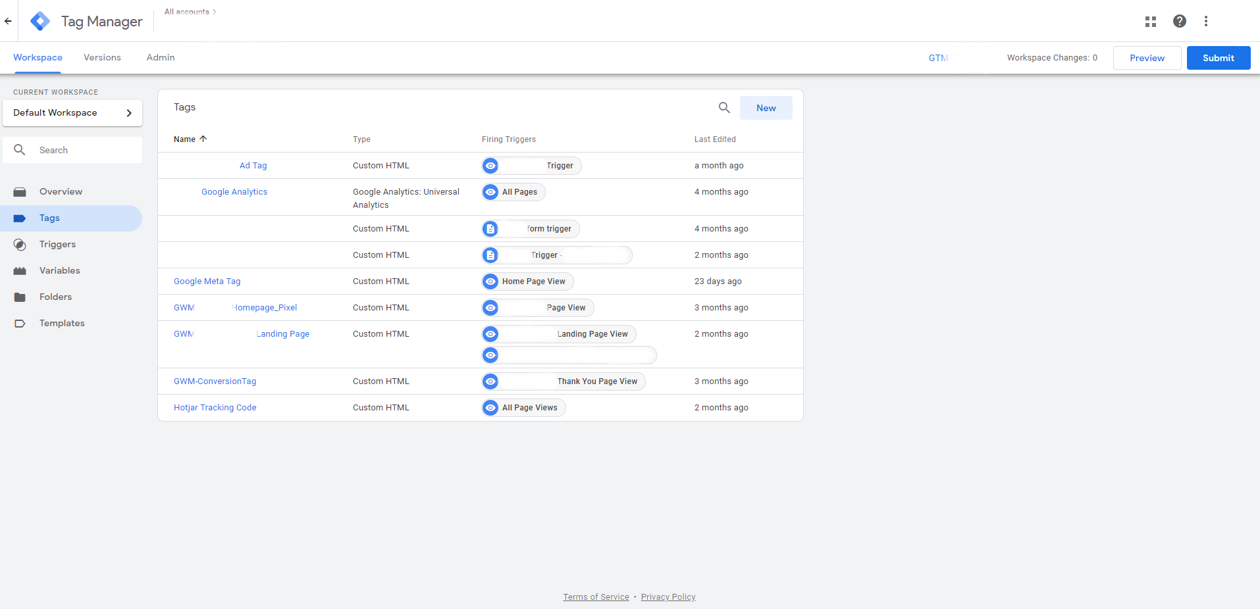Screen dimensions: 1260x609
Task: Click the eye icon of All Pages trigger
Action: 490,192
